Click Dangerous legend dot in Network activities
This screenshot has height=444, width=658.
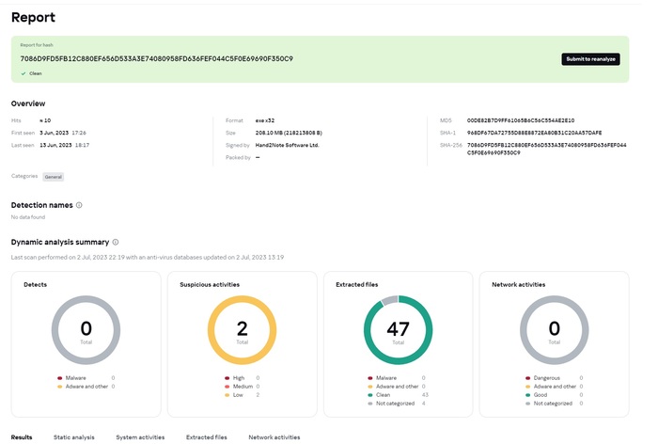point(527,378)
